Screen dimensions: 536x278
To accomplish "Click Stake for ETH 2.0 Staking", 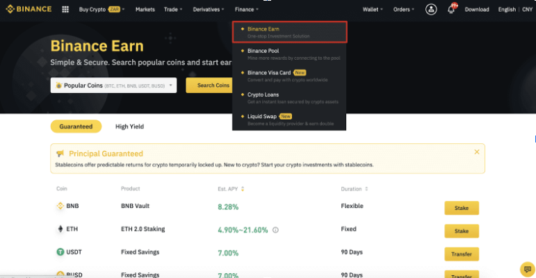I will coord(462,231).
